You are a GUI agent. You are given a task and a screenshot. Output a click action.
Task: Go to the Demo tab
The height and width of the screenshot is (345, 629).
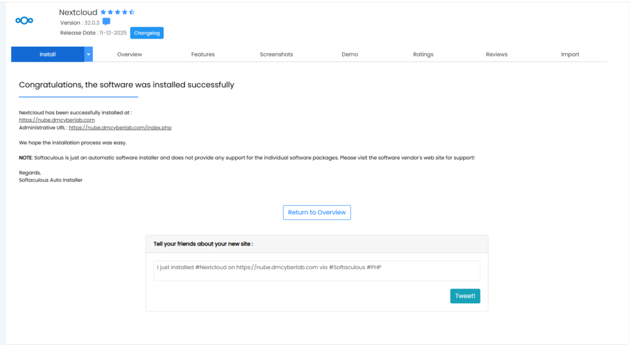(350, 55)
